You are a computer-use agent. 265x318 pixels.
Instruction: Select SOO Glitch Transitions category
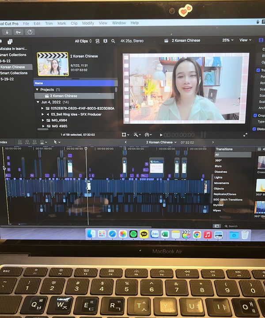228,200
